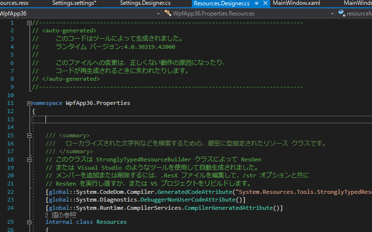This screenshot has height=232, width=372.
Task: Click GeneratedCodeAttribute on line 22
Action: pyautogui.click(x=195, y=192)
